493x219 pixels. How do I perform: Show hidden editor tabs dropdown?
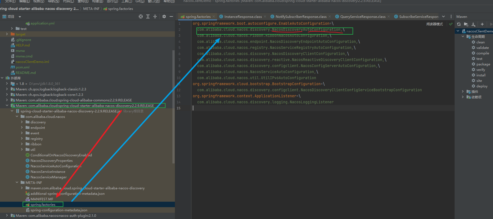(443, 16)
